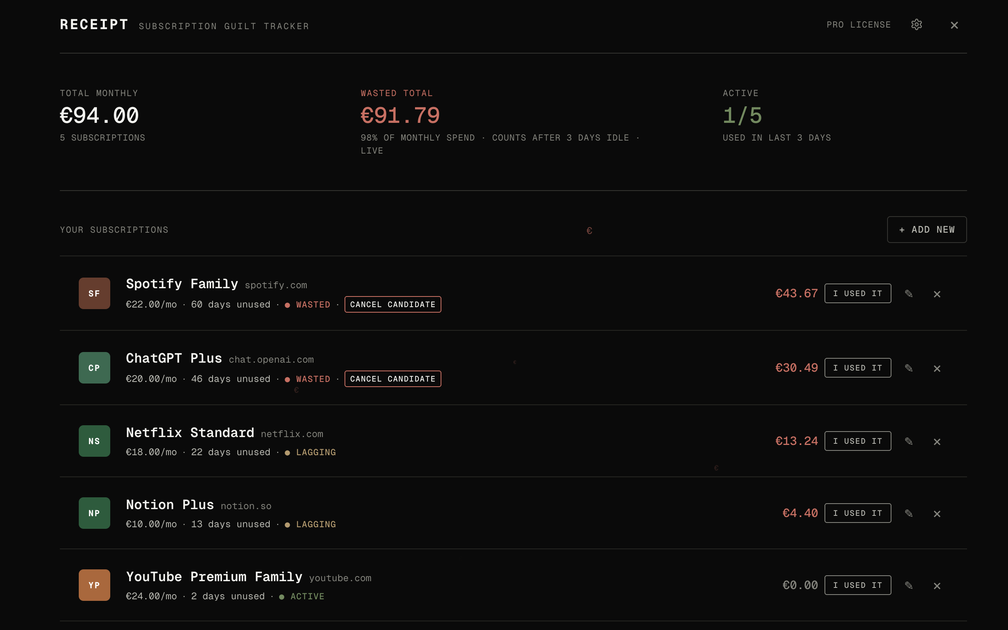Mark Netflix Standard as used
The height and width of the screenshot is (630, 1008).
[858, 441]
